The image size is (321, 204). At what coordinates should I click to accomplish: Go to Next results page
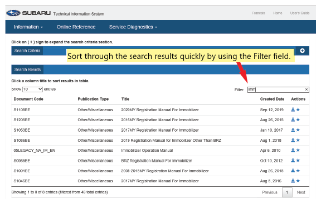pyautogui.click(x=301, y=192)
